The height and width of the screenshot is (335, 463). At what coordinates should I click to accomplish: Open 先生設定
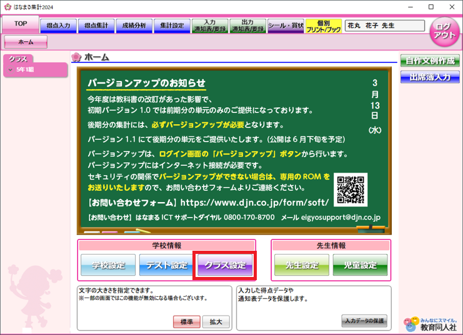tap(302, 265)
